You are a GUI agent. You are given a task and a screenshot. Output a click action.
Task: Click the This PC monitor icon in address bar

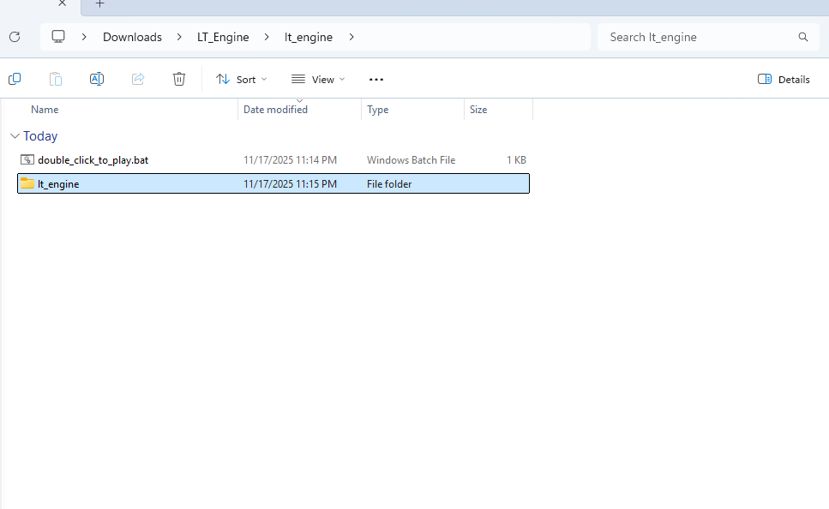58,37
